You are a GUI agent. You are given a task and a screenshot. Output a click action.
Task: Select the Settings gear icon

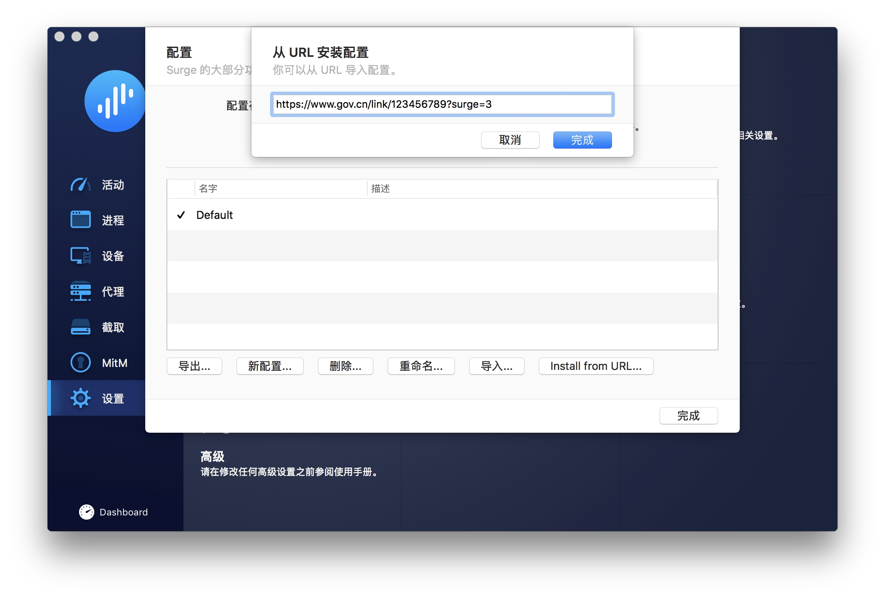click(80, 398)
